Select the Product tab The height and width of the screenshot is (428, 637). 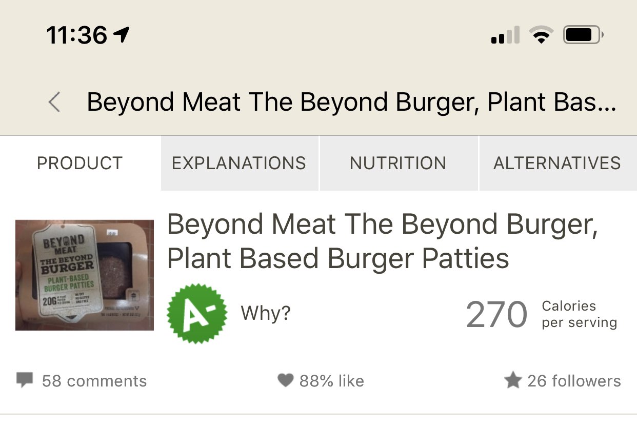click(x=80, y=163)
